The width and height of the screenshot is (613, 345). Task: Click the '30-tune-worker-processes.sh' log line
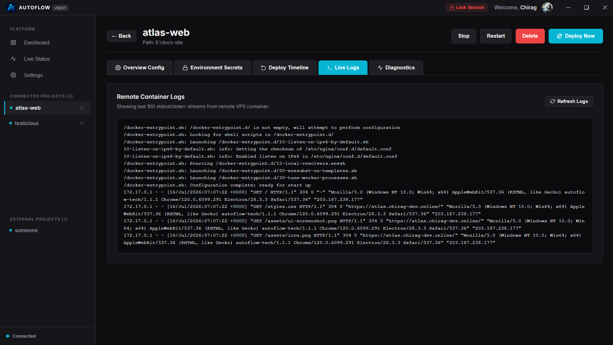click(240, 178)
